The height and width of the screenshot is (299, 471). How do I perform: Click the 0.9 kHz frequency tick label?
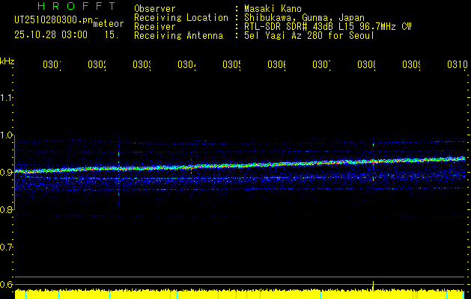point(7,173)
